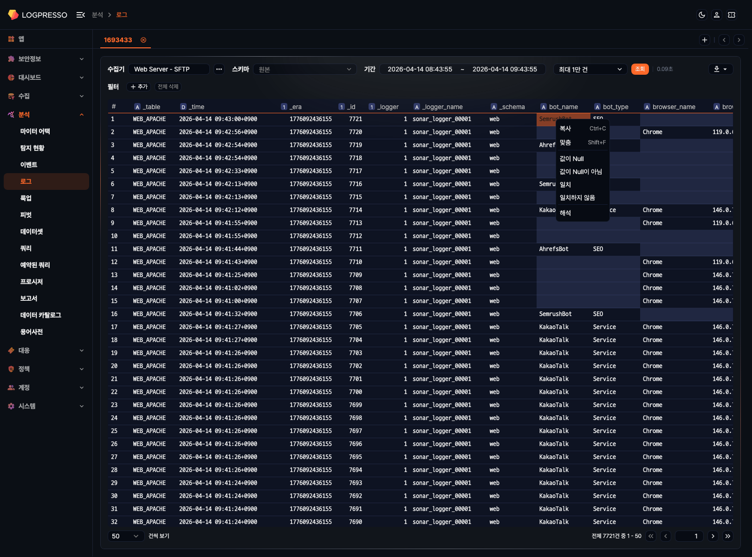Click the orange 조회 search button
Viewport: 752px width, 557px height.
[640, 69]
